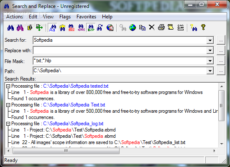Select 'Found 1 occurrences.' under Softpedia Text.txt
Screen dimensions: 230x167
(33, 117)
